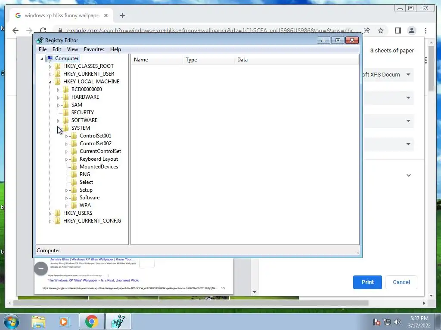
Task: Expand the ControlSet001 key
Action: pos(66,136)
